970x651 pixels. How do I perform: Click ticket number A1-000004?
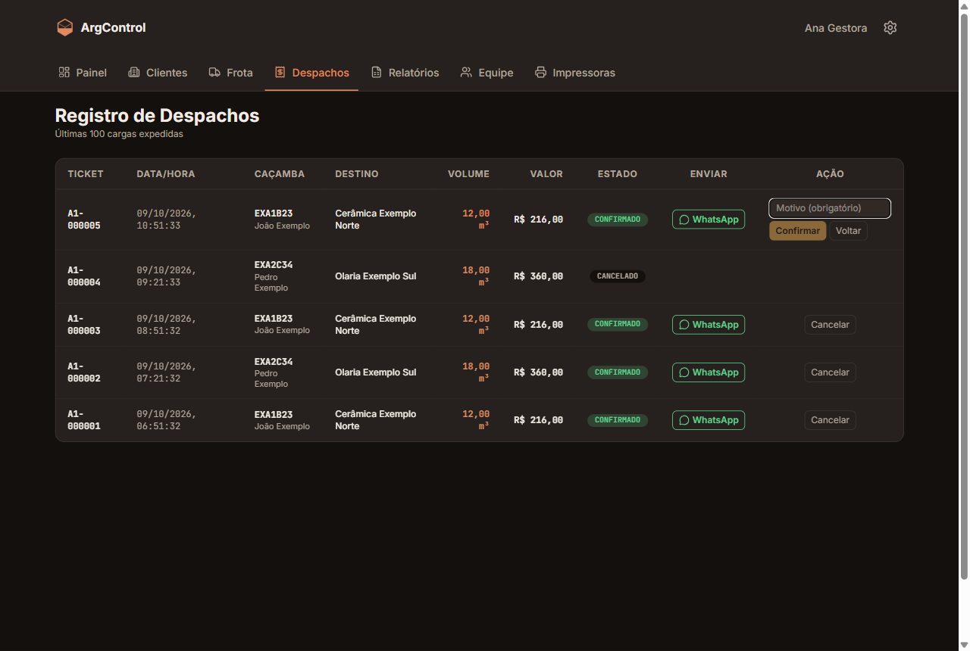pos(84,276)
